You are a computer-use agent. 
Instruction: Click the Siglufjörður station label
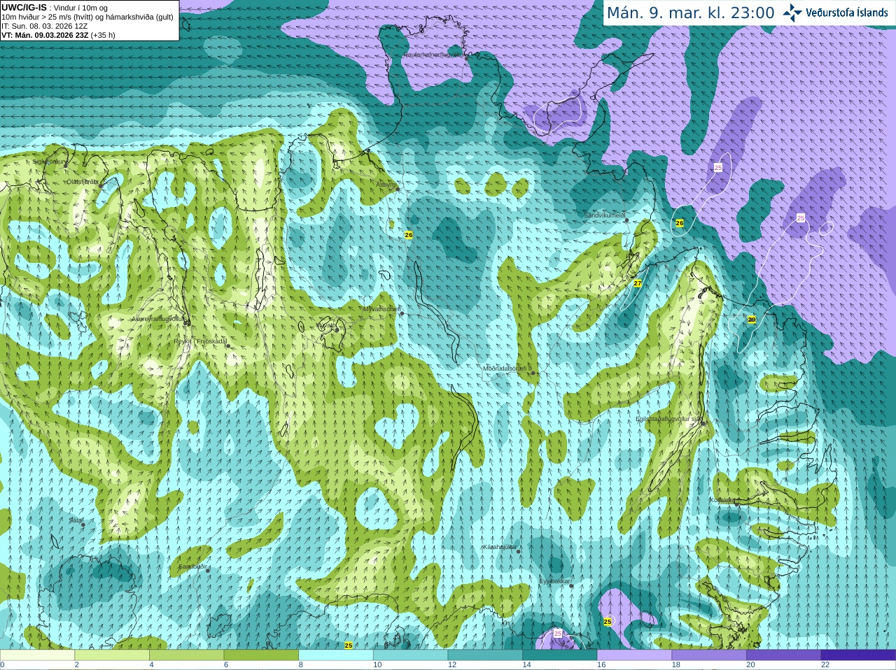click(50, 162)
